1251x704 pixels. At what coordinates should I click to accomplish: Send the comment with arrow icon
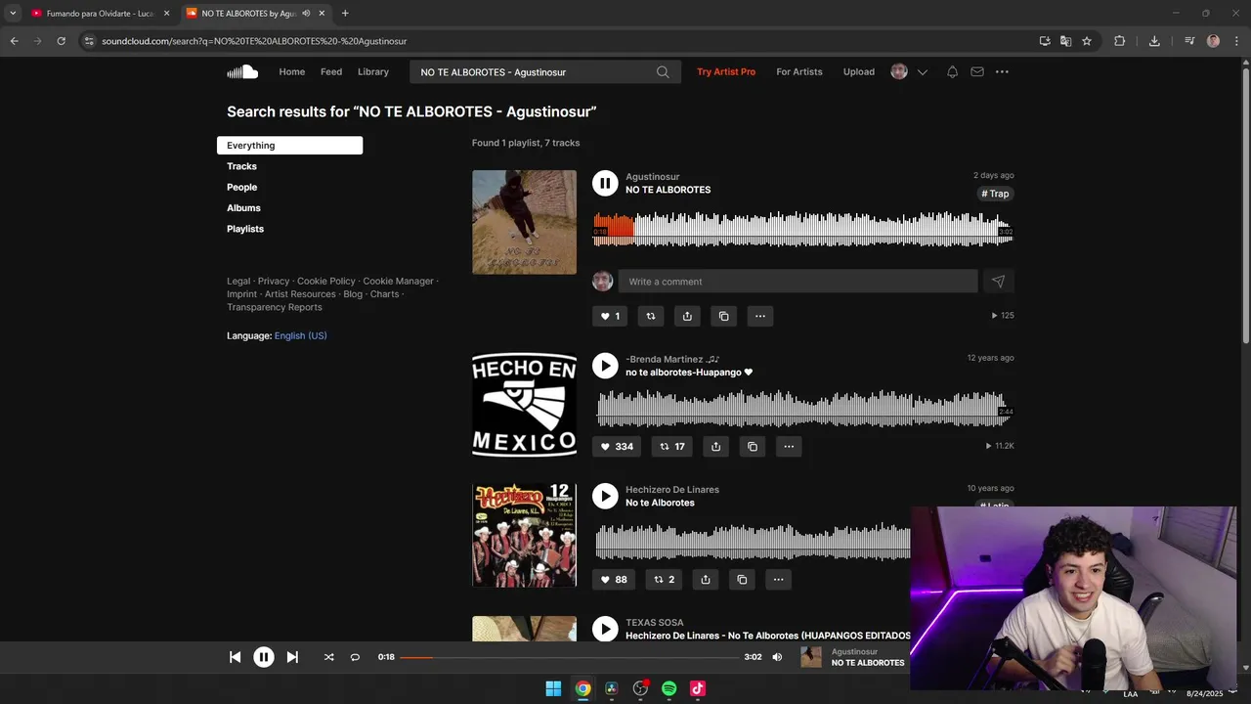click(998, 282)
